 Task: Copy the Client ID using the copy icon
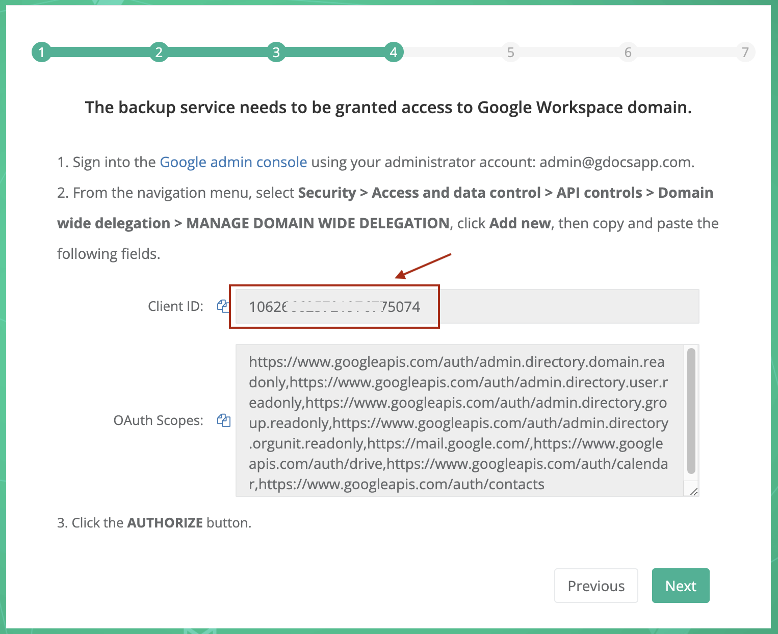click(x=223, y=306)
